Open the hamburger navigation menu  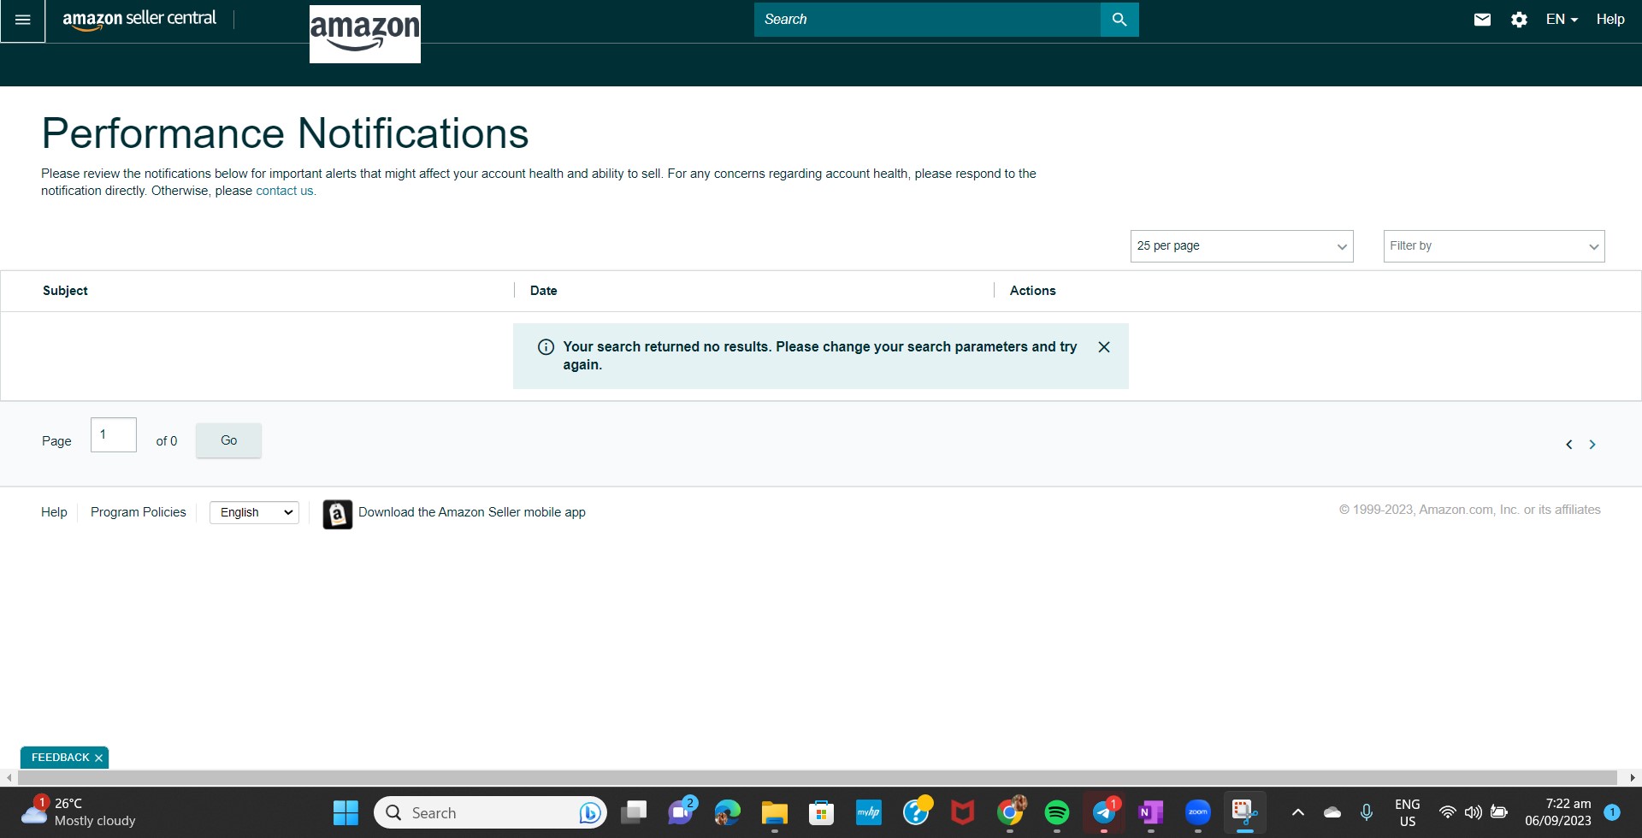23,20
